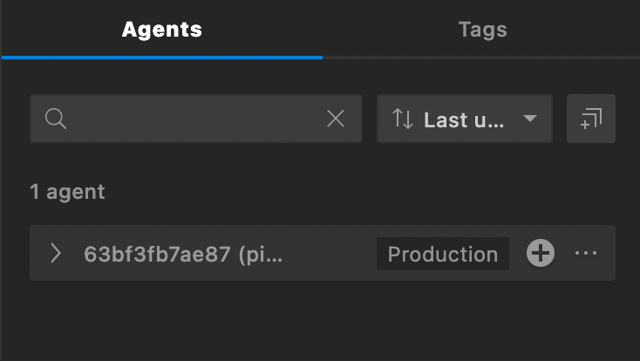Image resolution: width=640 pixels, height=361 pixels.
Task: Switch to the Agents tab
Action: pyautogui.click(x=161, y=30)
